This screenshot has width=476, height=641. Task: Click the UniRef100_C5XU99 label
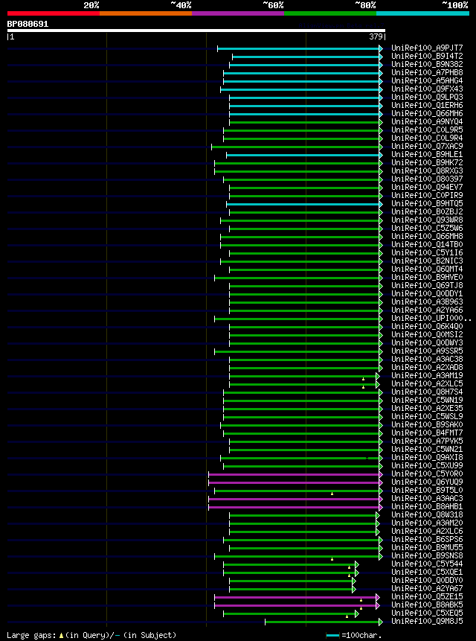pyautogui.click(x=427, y=465)
